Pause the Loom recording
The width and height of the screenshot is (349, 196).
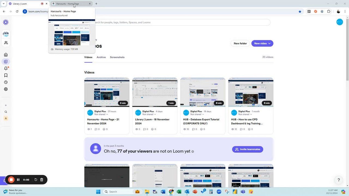[18, 180]
